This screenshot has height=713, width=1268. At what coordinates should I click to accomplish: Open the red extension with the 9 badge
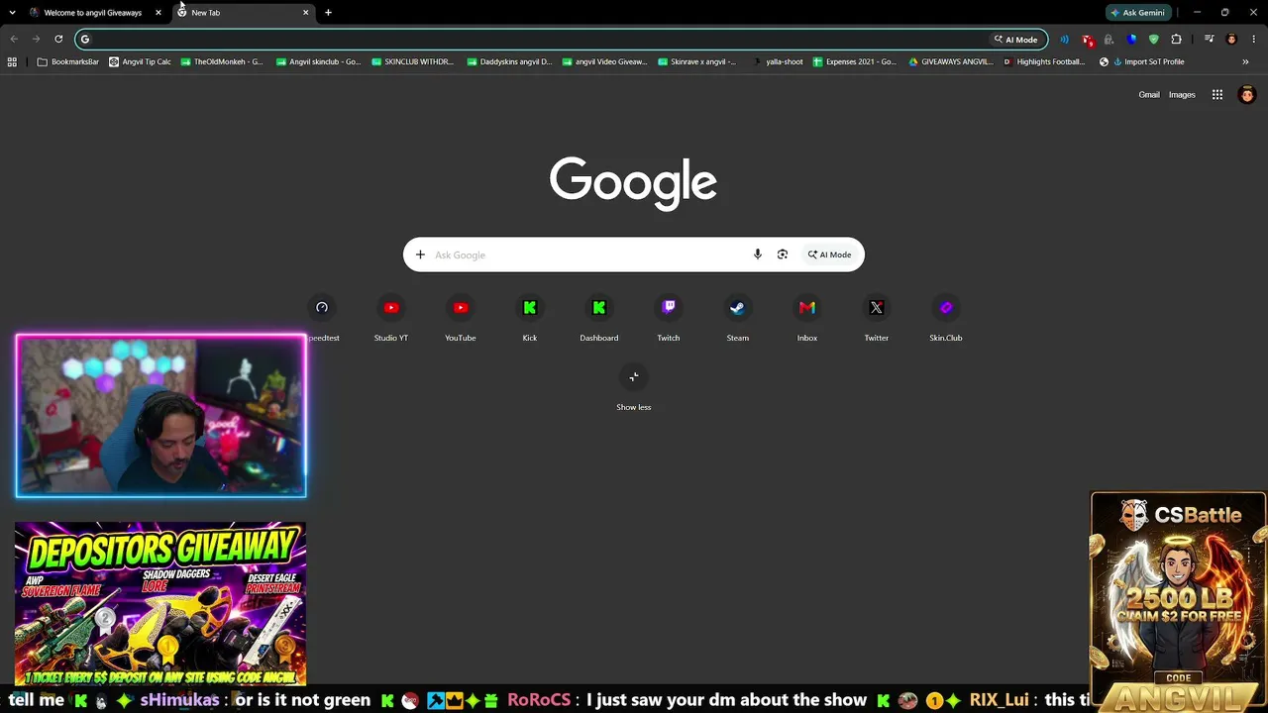[1088, 40]
